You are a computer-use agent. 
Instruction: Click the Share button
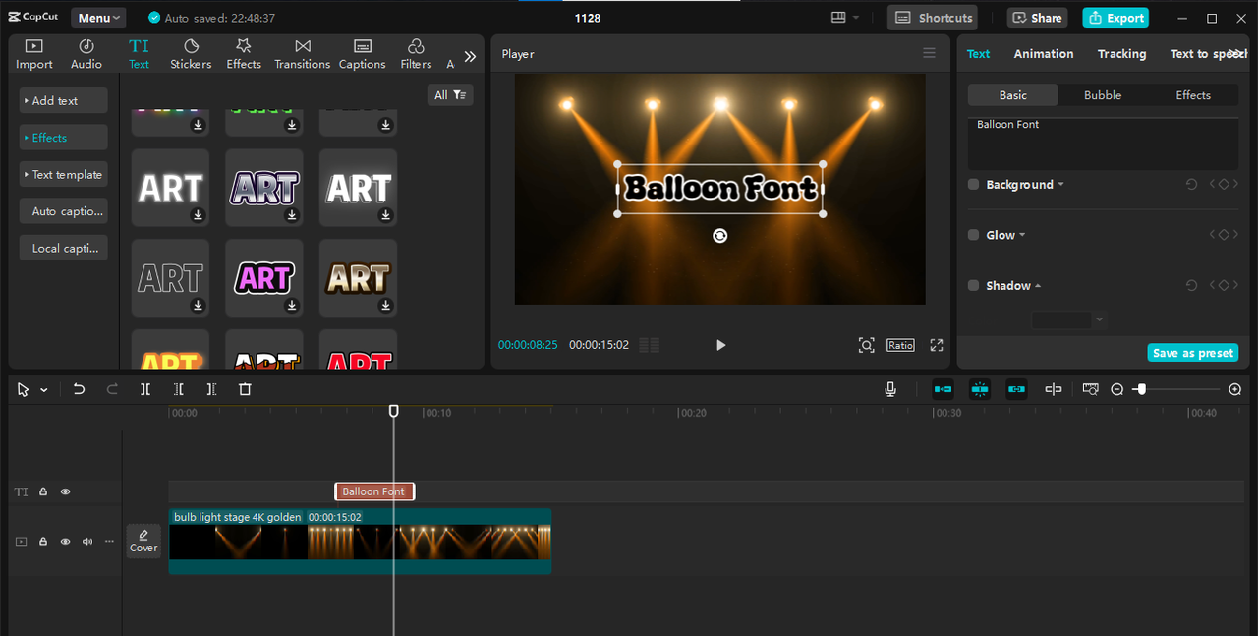[x=1037, y=18]
